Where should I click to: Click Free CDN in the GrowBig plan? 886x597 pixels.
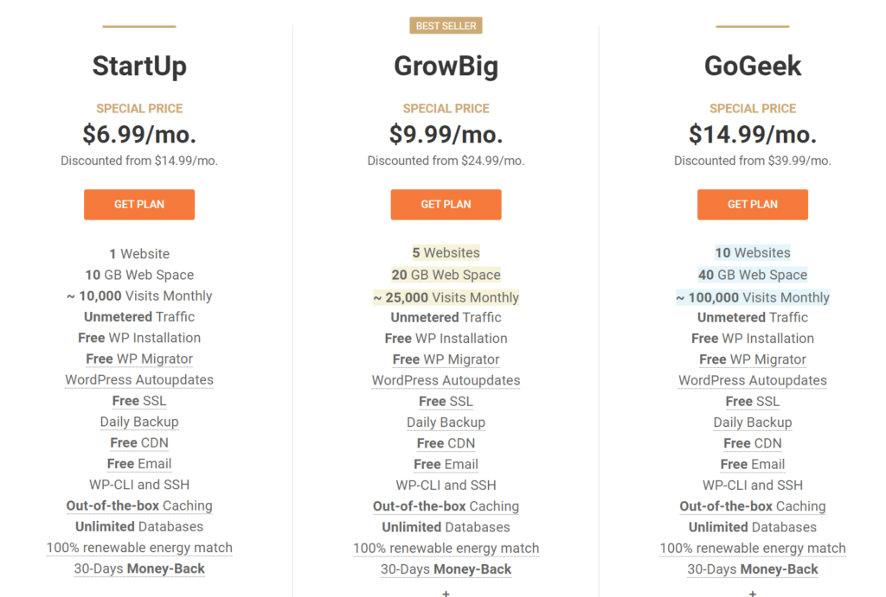click(x=446, y=443)
